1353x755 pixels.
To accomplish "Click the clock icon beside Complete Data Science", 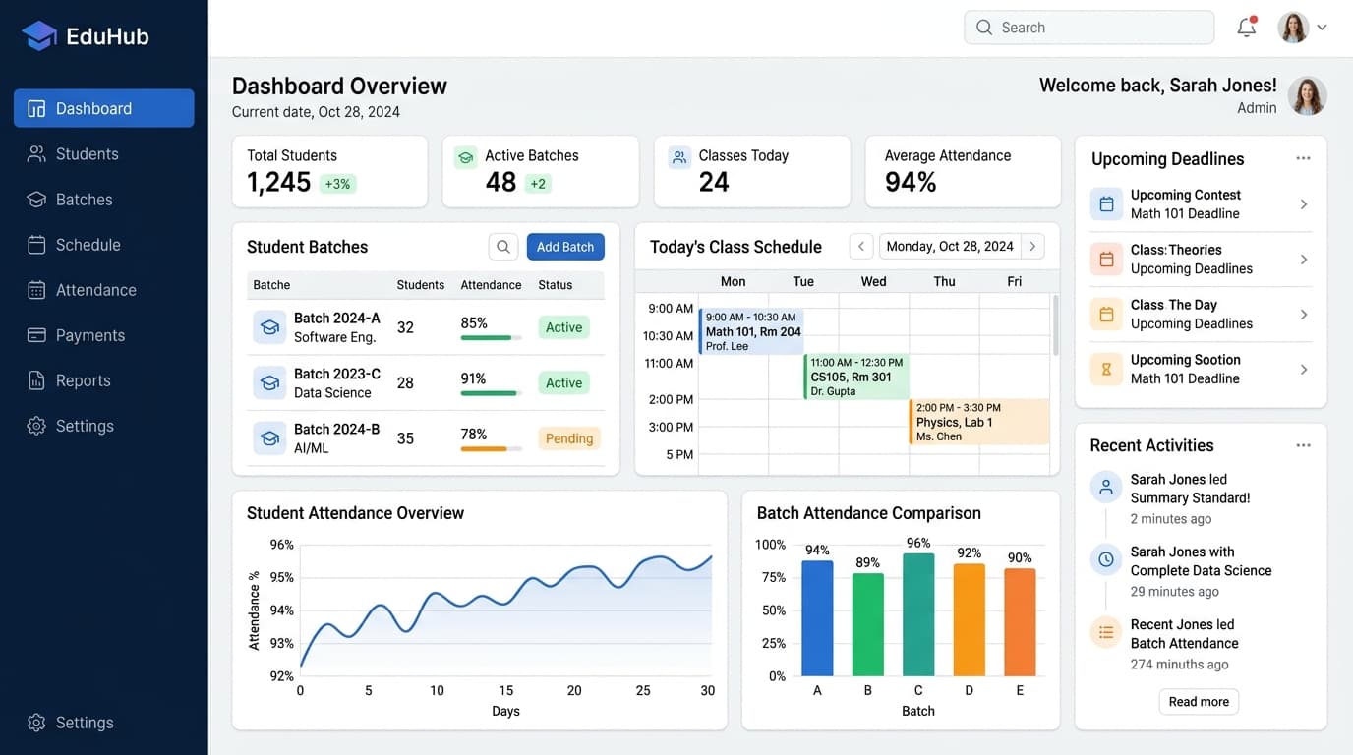I will [1106, 559].
